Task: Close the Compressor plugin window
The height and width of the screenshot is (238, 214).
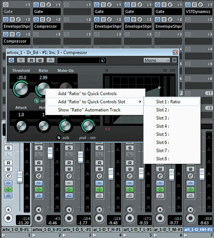Action: point(175,53)
